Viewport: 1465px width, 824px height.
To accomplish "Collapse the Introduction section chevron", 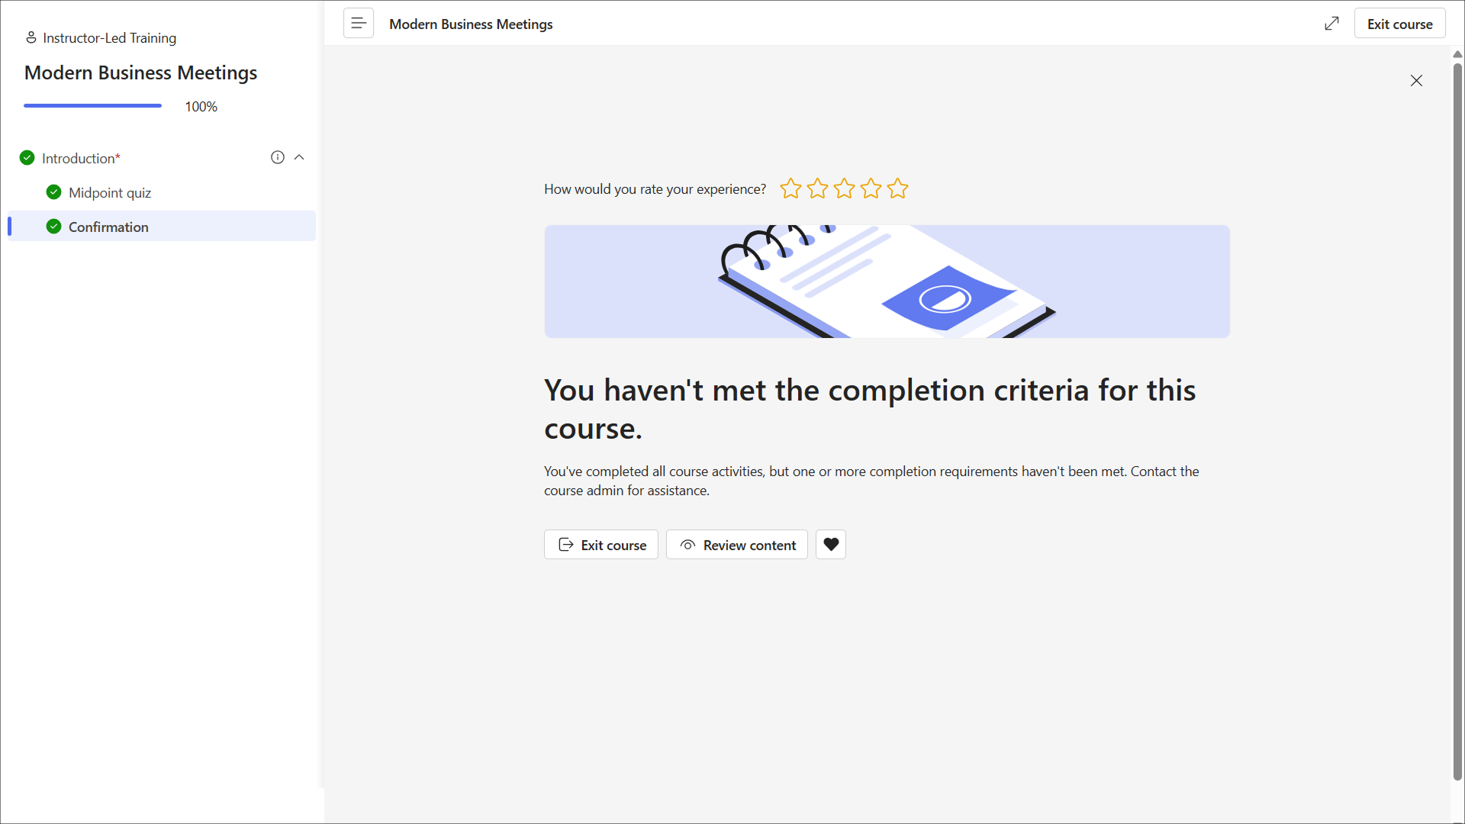I will (x=299, y=157).
